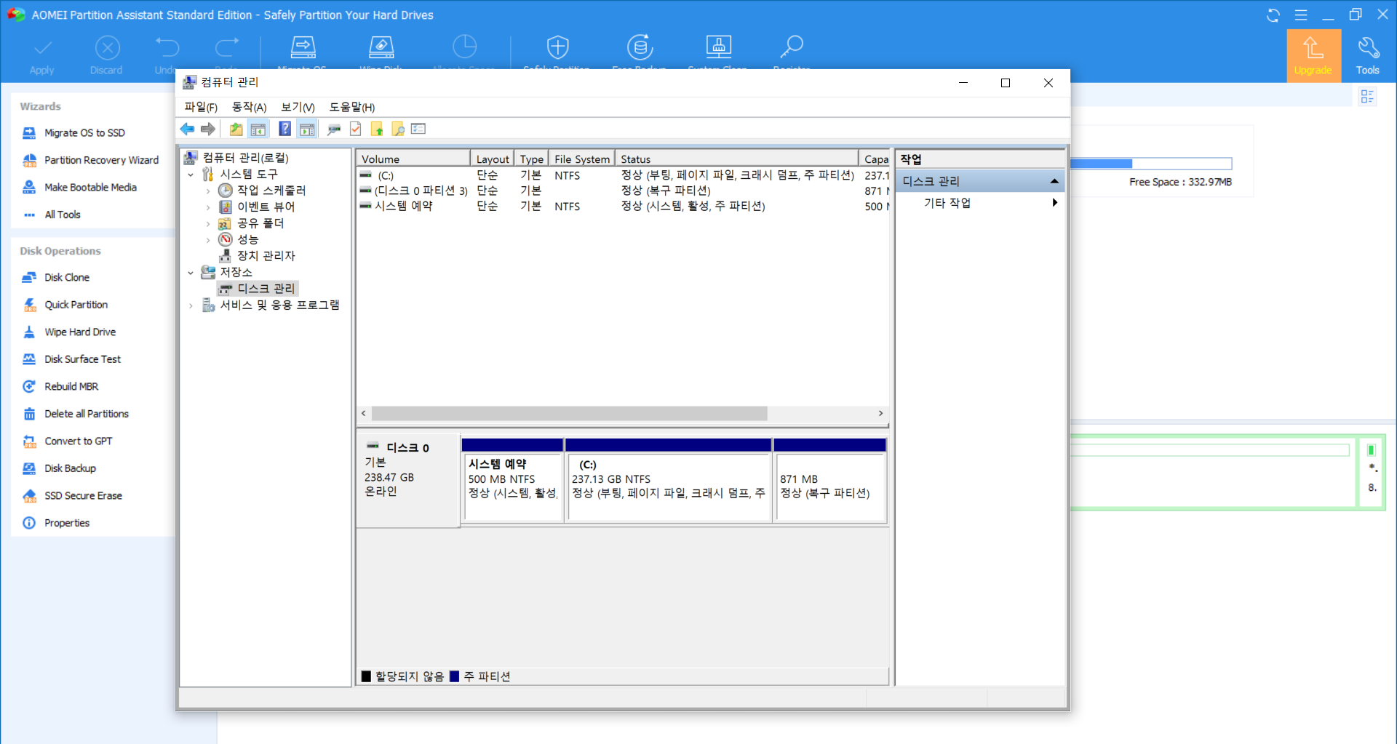Click the checklist settings toolbar icon
This screenshot has height=744, width=1397.
click(418, 129)
